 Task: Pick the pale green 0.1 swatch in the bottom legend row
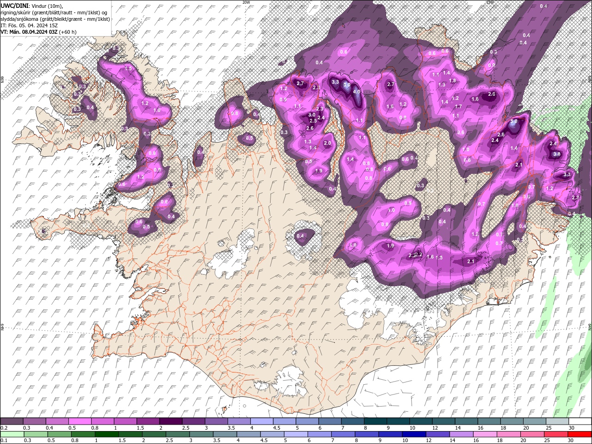(x=12, y=434)
